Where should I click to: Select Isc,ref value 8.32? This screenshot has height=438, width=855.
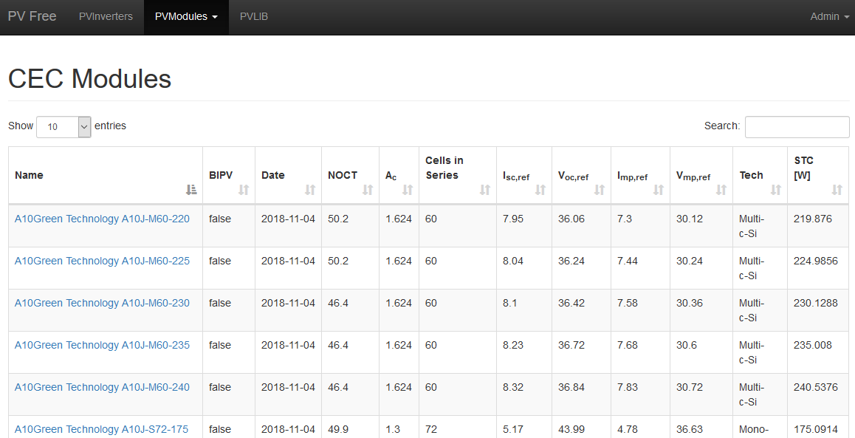pos(512,387)
